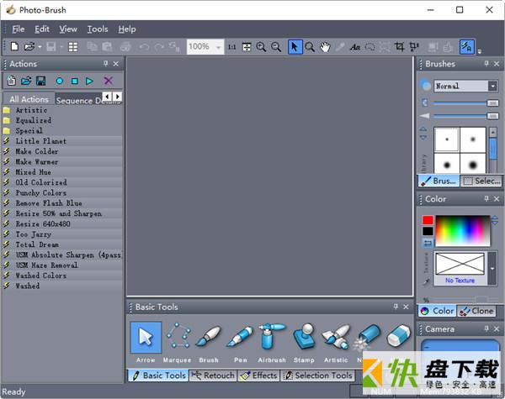
Task: Open the Tools menu
Action: [98, 29]
